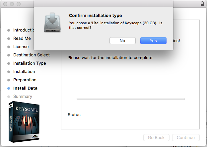Click the window zoom button
Screen dimensions: 207x147
click(x=19, y=4)
